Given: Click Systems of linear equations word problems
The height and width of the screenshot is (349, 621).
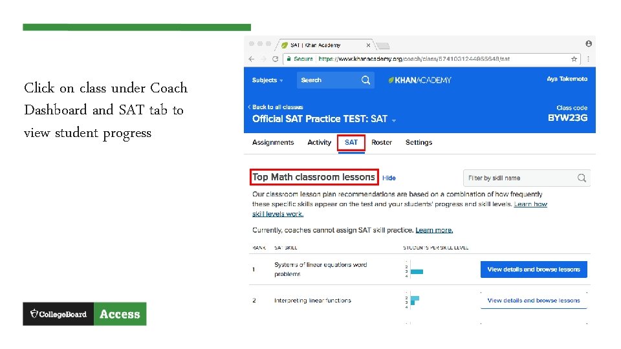Looking at the screenshot, I should [320, 270].
